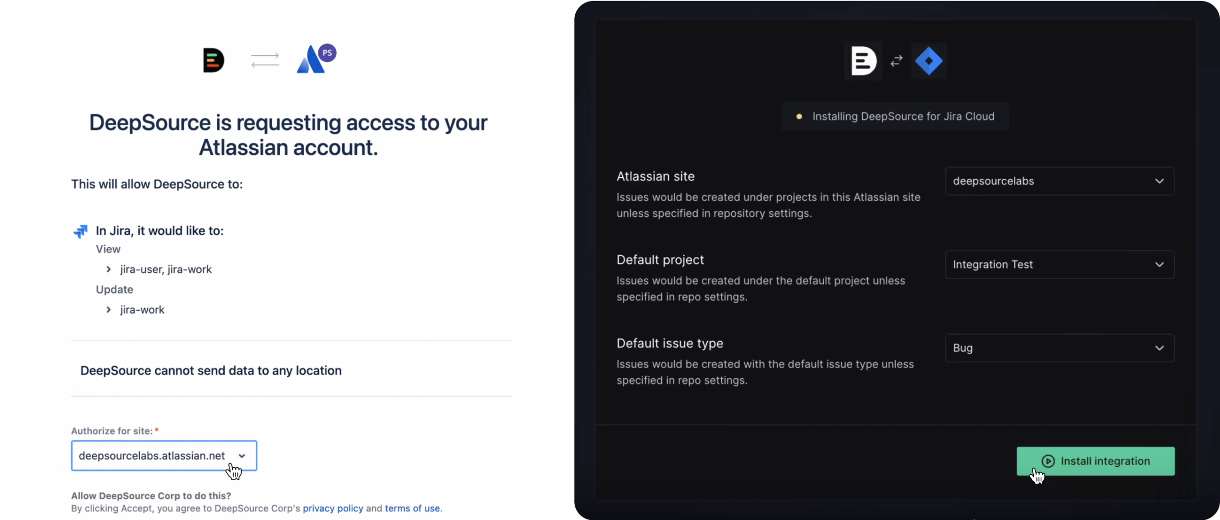Open the Authorize for site dropdown
The height and width of the screenshot is (520, 1220).
163,456
